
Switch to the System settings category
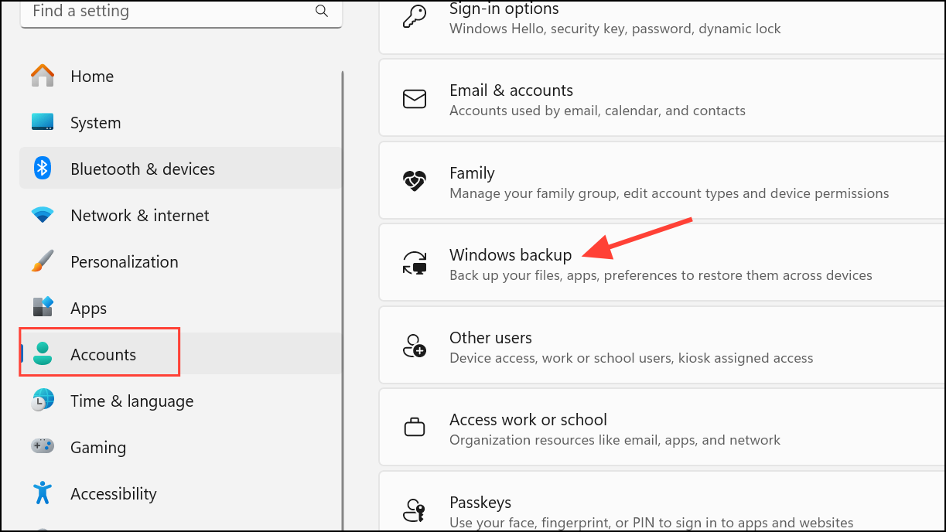pos(94,122)
